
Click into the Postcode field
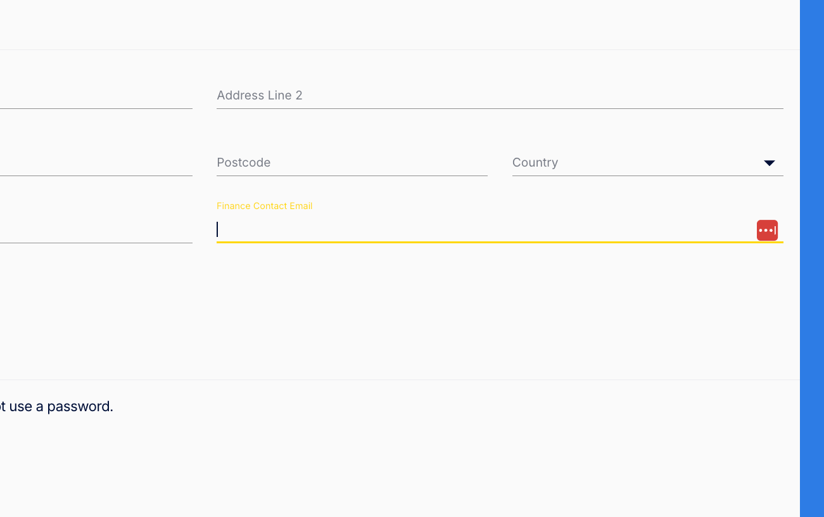point(352,163)
